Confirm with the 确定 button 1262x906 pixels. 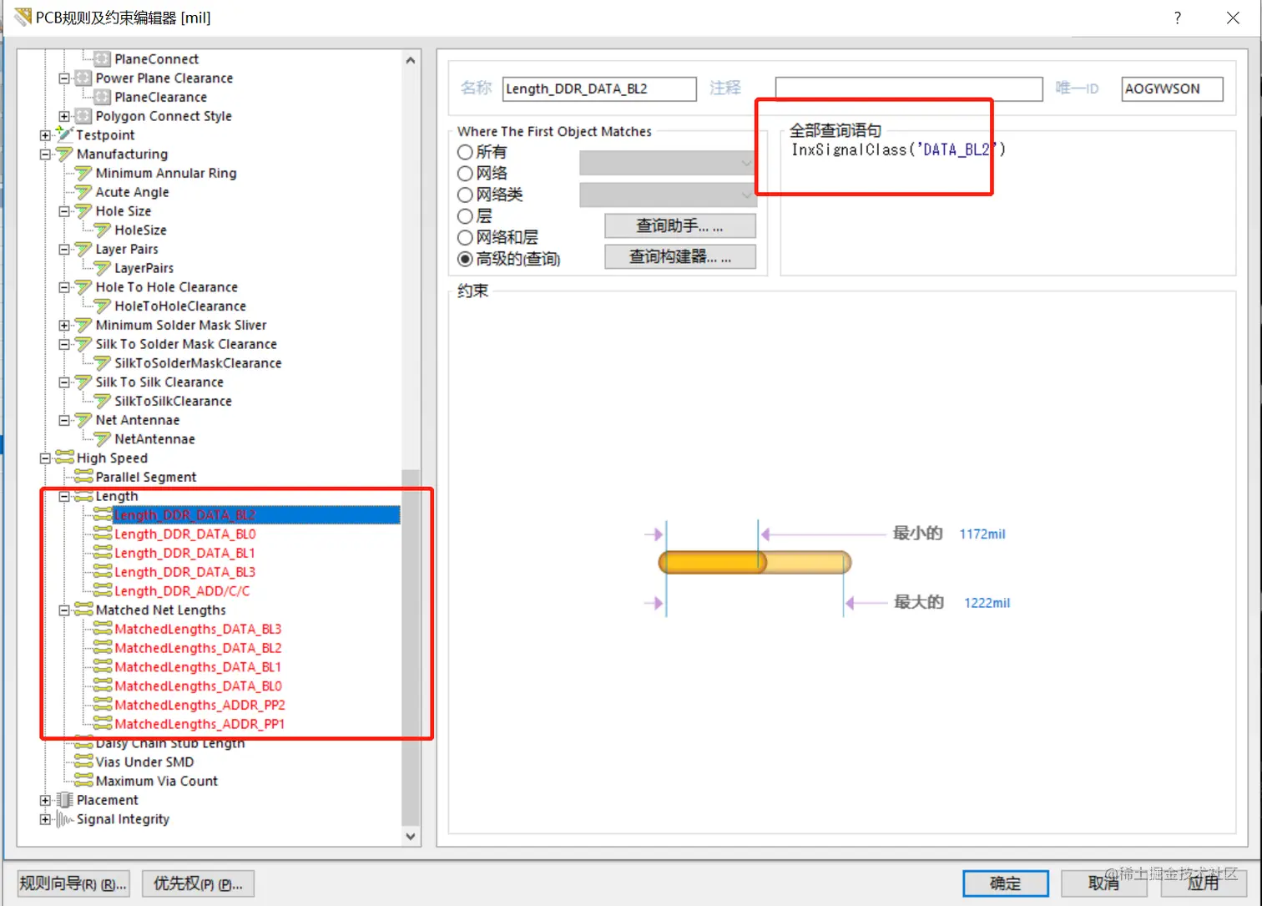[x=1005, y=883]
